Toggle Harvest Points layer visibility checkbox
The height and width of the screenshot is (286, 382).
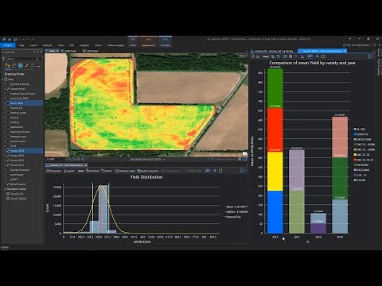click(x=8, y=89)
